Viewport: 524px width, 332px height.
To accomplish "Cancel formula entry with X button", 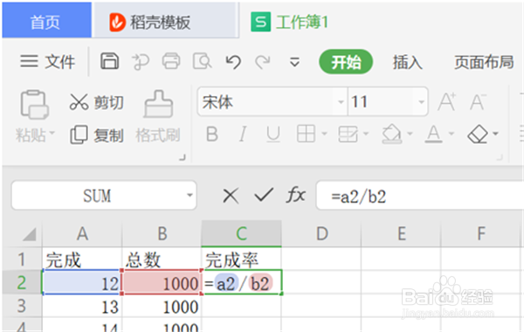I will point(231,195).
